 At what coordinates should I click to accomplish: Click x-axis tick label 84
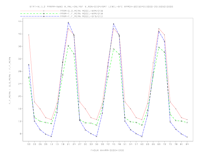tap(187, 144)
